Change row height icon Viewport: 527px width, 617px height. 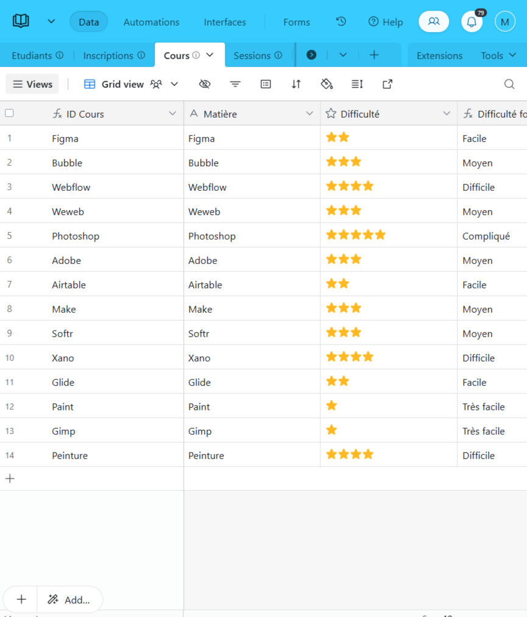pyautogui.click(x=357, y=84)
